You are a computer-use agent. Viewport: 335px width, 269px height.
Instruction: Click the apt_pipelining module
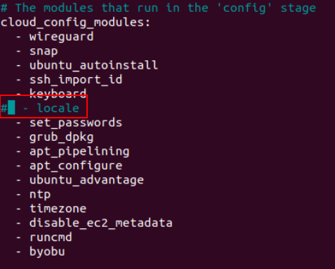73,151
